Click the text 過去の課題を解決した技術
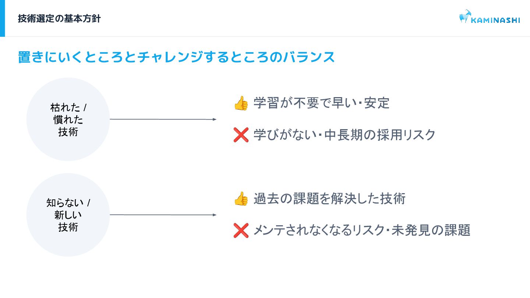530x298 pixels. click(329, 199)
